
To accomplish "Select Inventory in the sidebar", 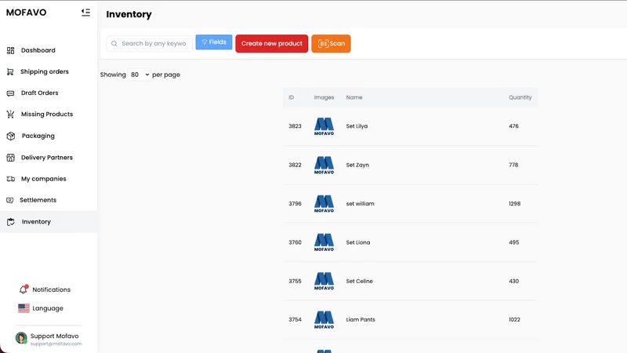I will pyautogui.click(x=49, y=222).
